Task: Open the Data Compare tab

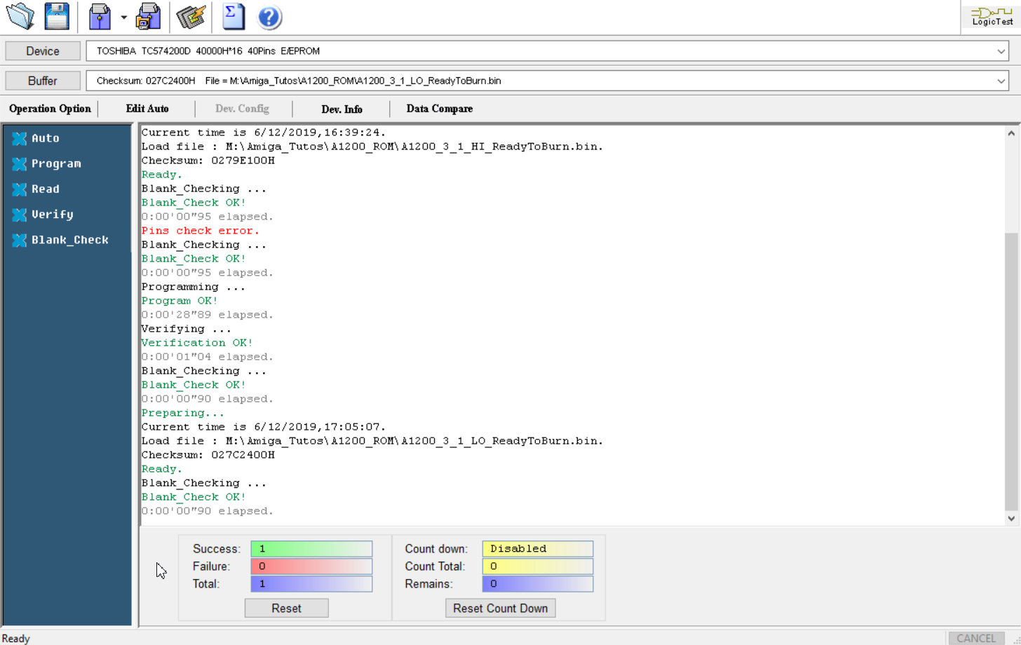Action: 440,109
